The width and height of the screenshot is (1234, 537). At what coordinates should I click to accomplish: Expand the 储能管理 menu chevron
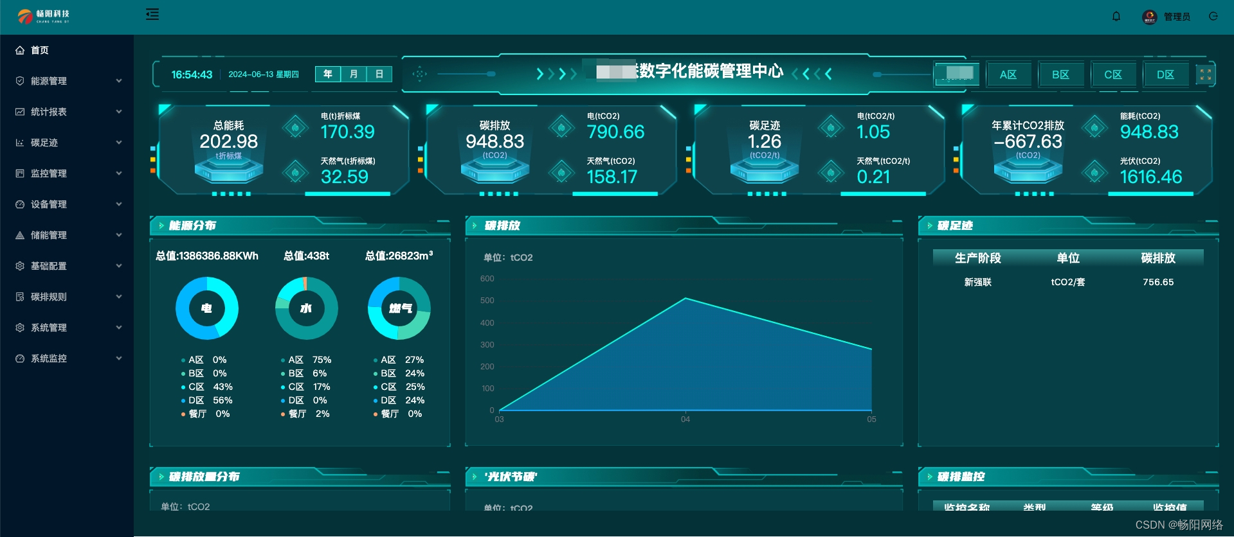pyautogui.click(x=119, y=235)
